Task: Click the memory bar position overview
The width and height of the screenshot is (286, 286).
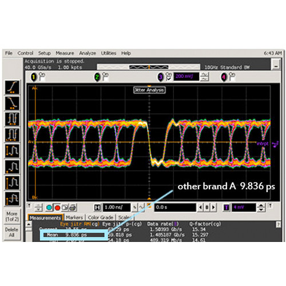Action: 149,67
